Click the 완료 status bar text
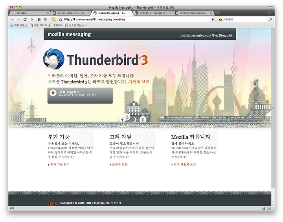This screenshot has height=222, width=283. click(x=12, y=208)
